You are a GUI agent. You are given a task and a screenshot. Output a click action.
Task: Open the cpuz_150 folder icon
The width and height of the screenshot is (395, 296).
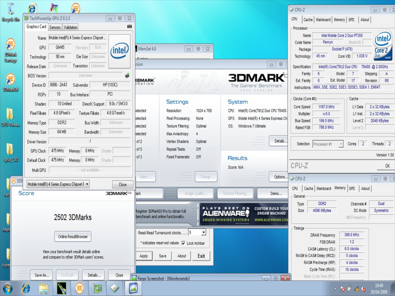pos(10,152)
